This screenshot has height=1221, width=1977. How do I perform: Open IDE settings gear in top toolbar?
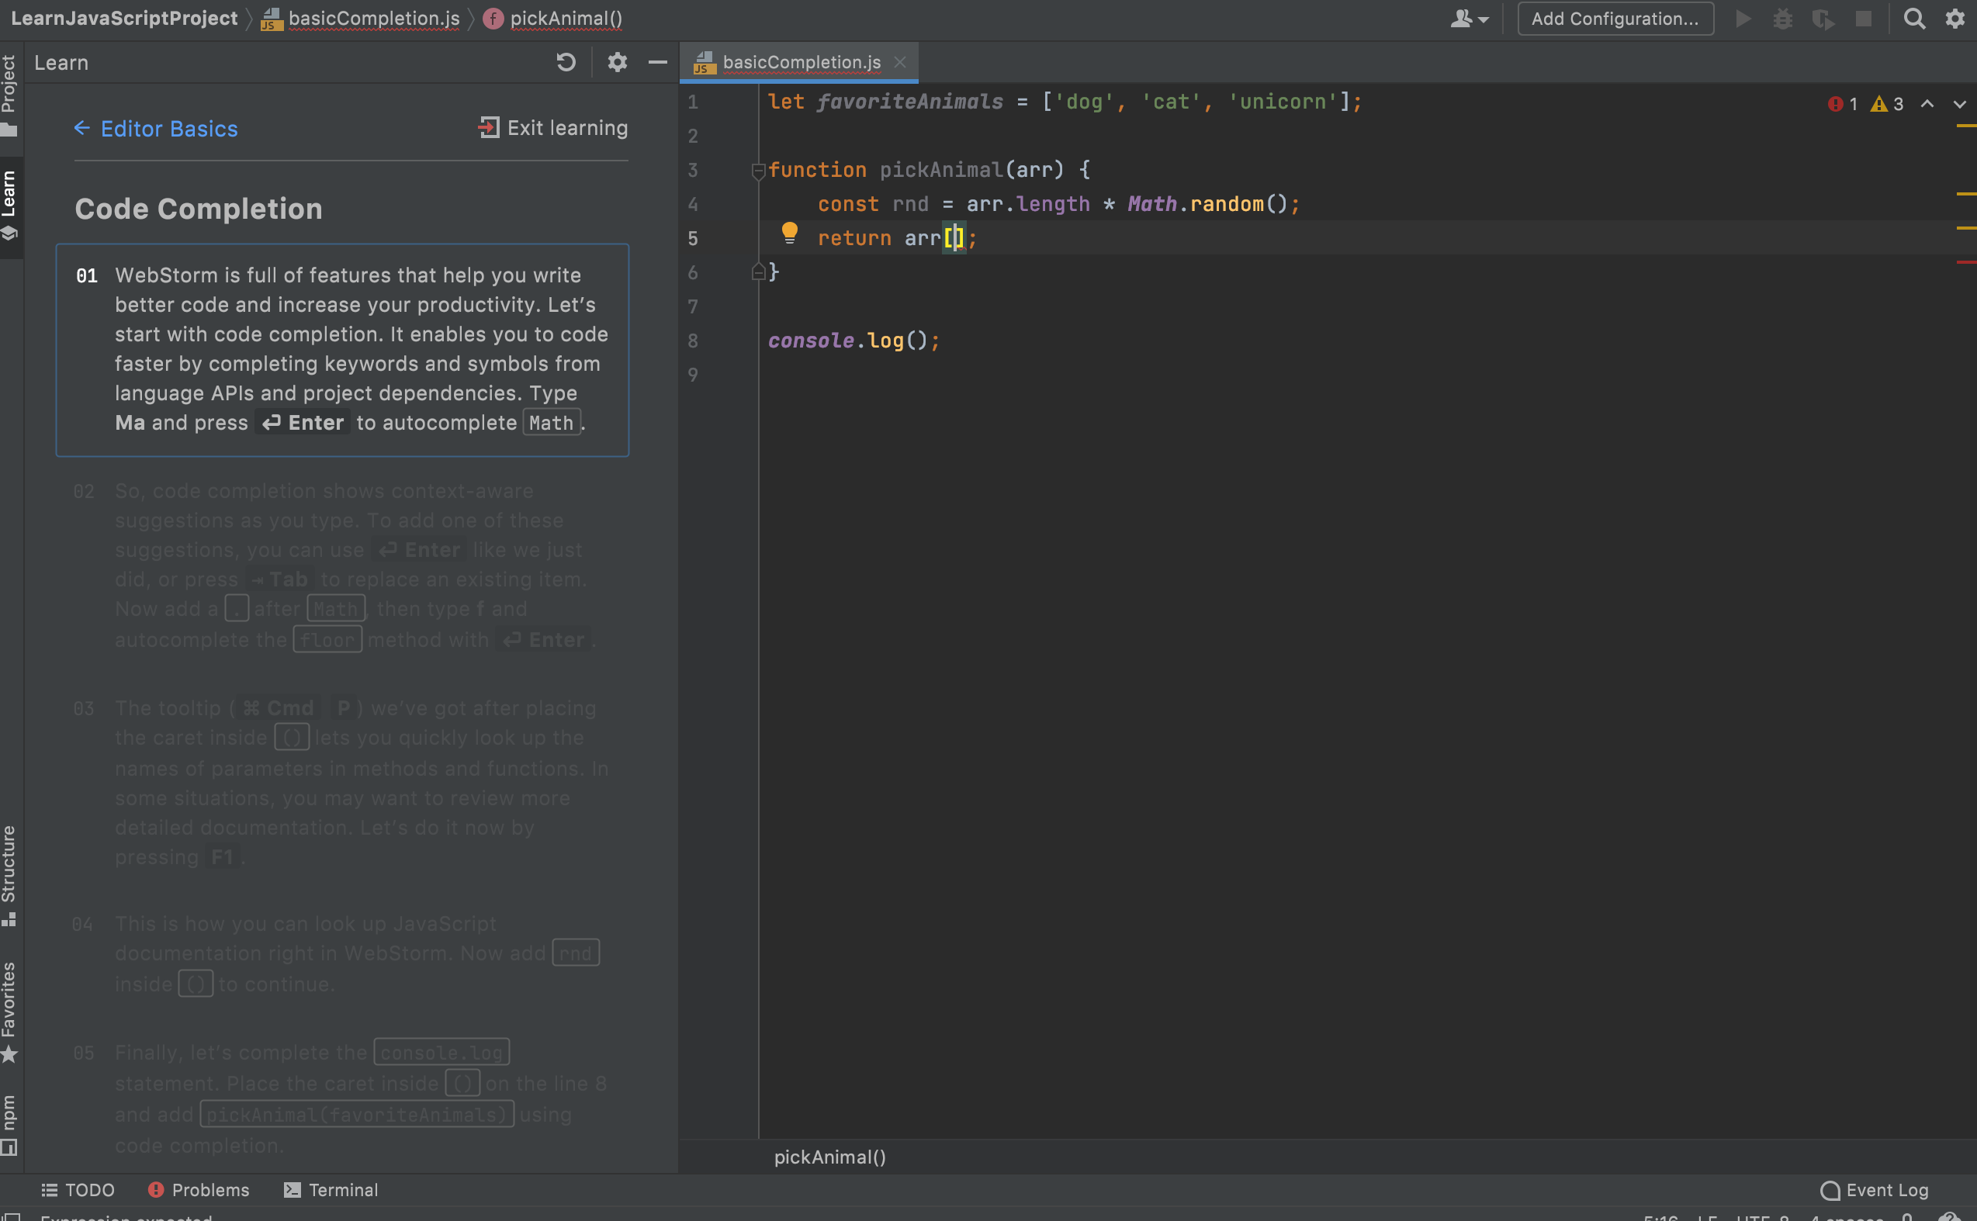click(x=1954, y=19)
